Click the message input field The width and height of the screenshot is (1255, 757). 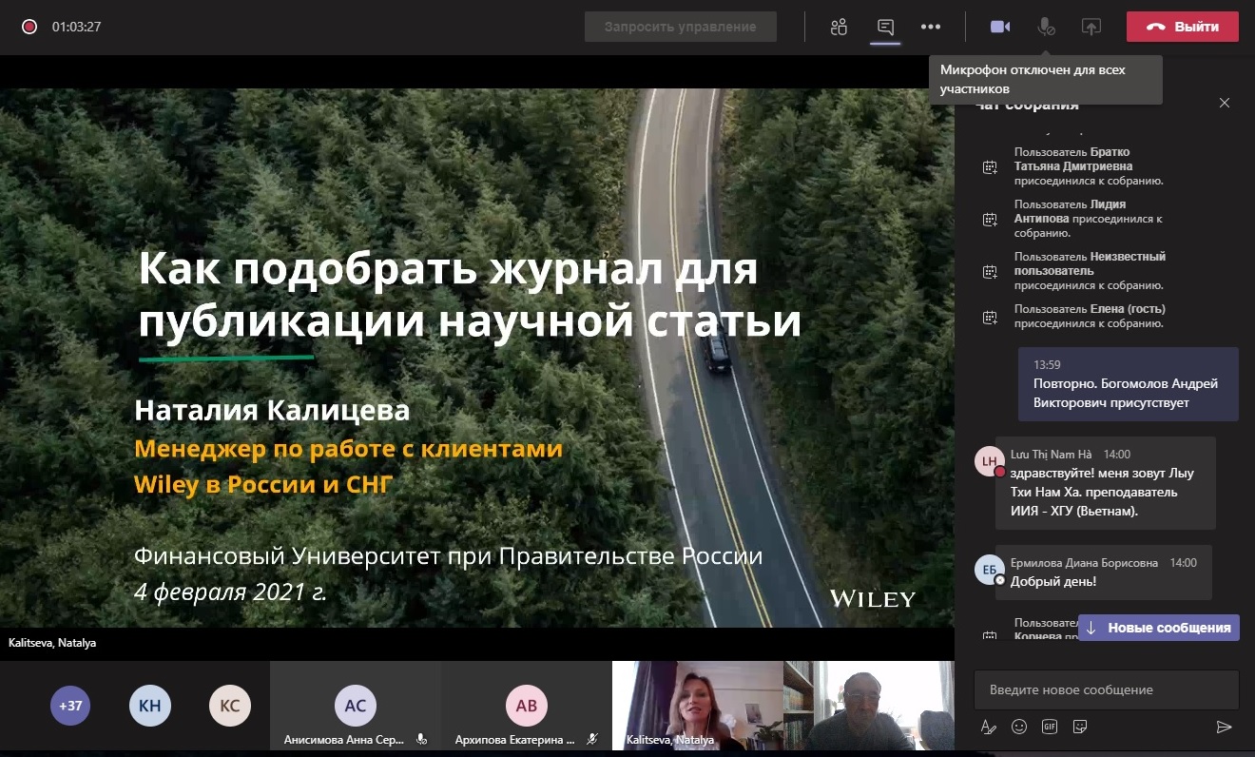click(1107, 689)
